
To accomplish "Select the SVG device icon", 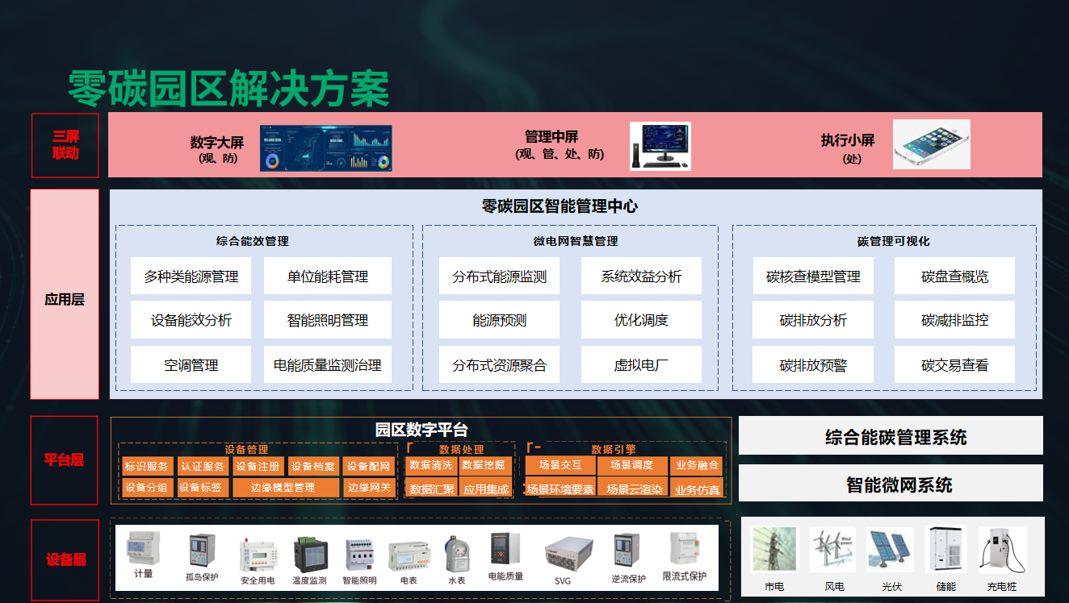I will coord(563,551).
